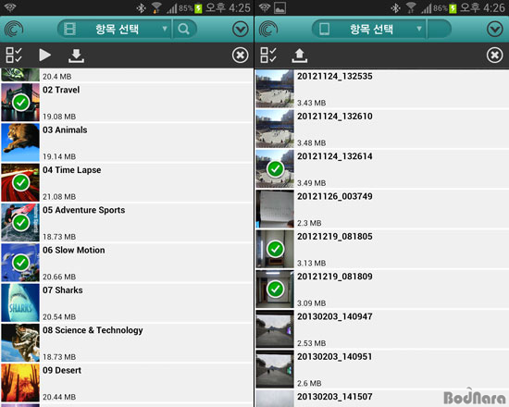Deselect the 02 Travel video checkmark
The width and height of the screenshot is (509, 407).
pos(20,103)
